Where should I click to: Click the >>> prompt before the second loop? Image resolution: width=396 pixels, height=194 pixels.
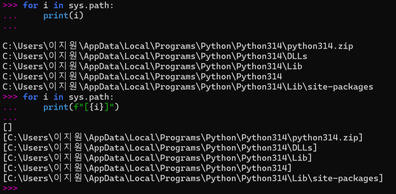(x=10, y=97)
